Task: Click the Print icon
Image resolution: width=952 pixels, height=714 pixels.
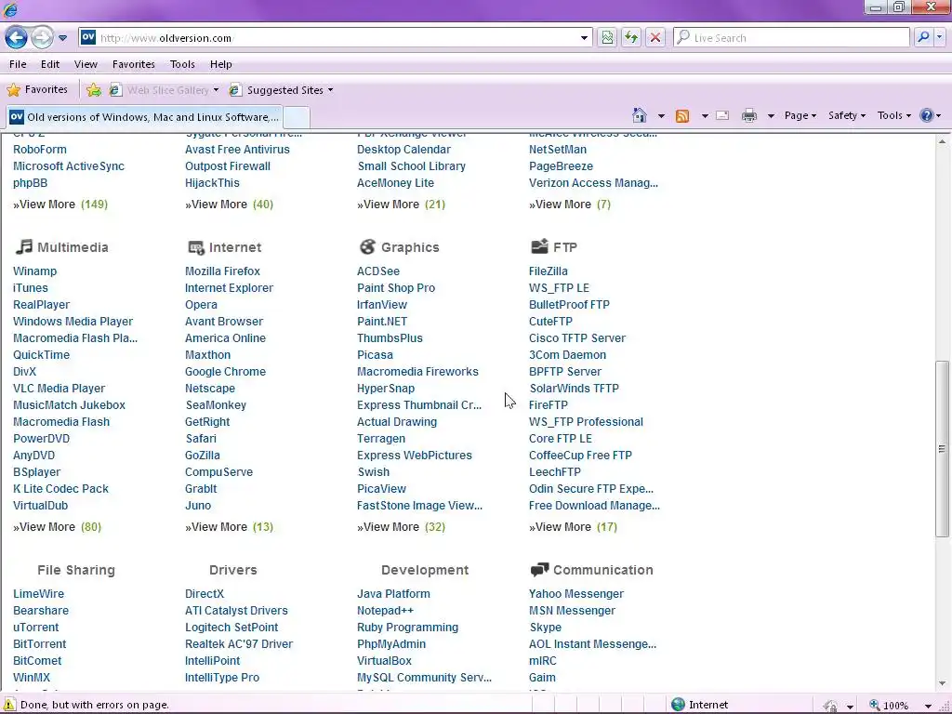Action: coord(749,115)
